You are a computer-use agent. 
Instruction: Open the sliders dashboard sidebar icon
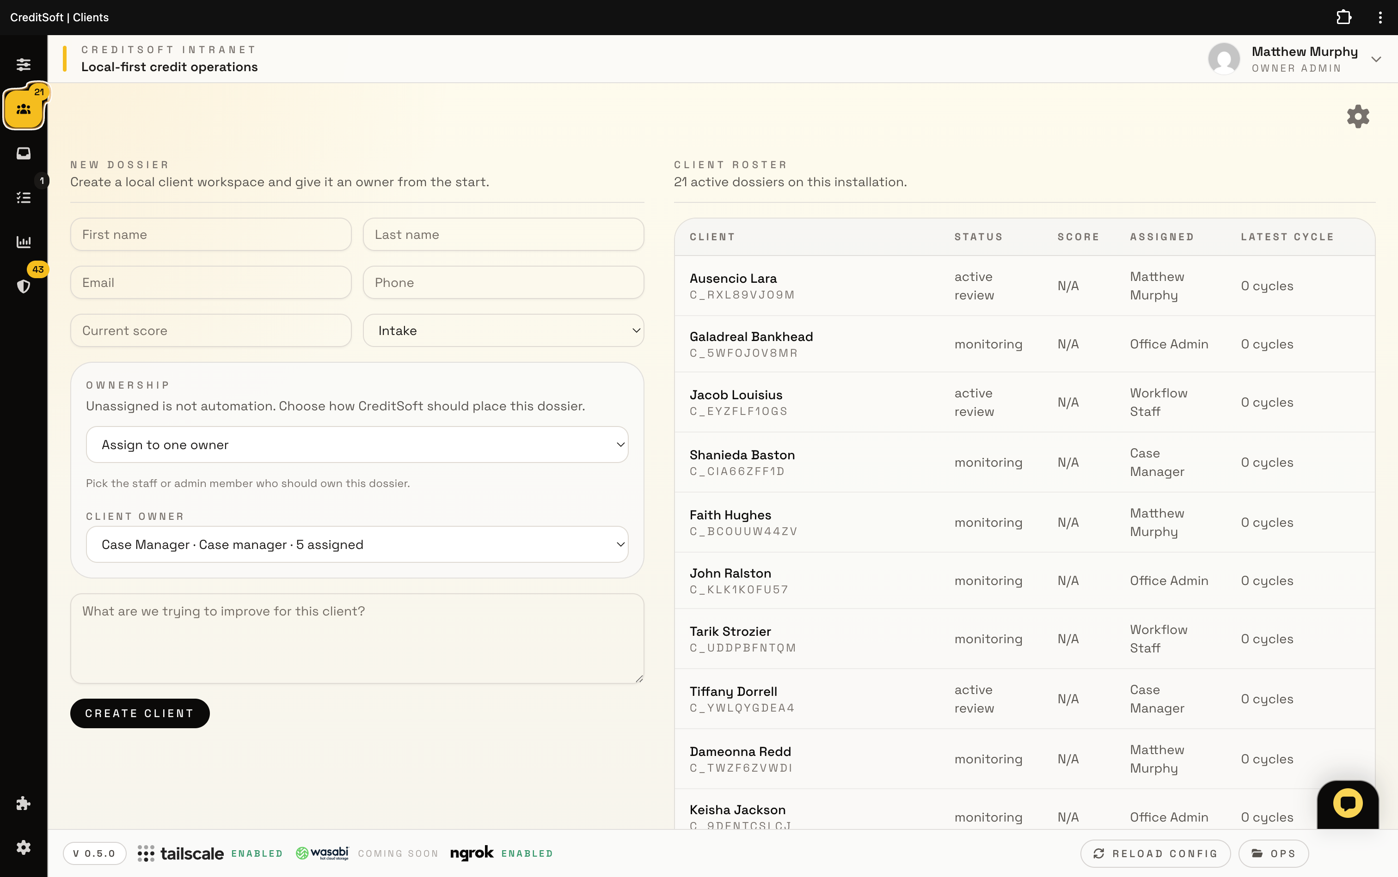point(23,64)
